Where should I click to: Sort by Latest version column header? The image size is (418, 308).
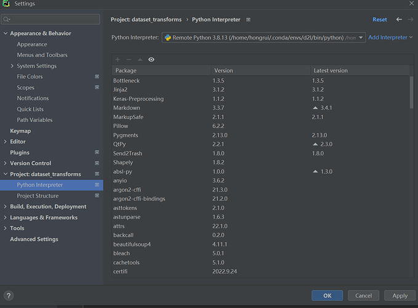pyautogui.click(x=360, y=70)
